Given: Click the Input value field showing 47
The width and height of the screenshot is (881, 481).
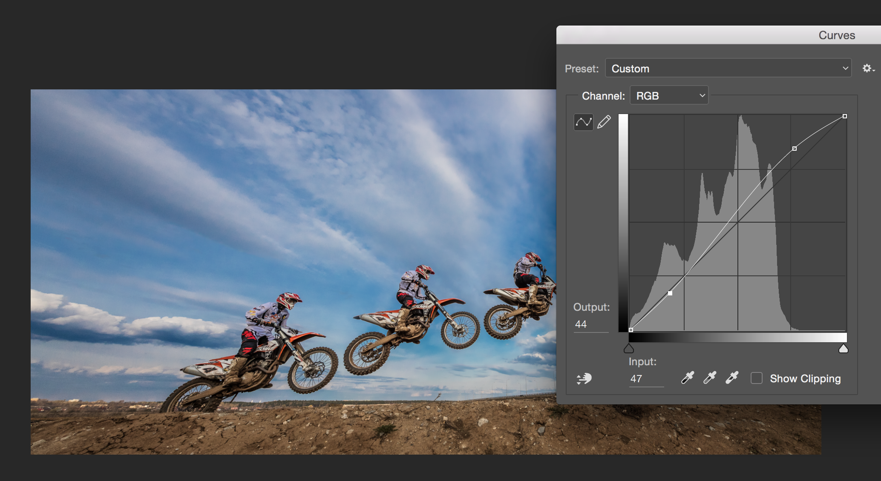Looking at the screenshot, I should click(x=645, y=379).
